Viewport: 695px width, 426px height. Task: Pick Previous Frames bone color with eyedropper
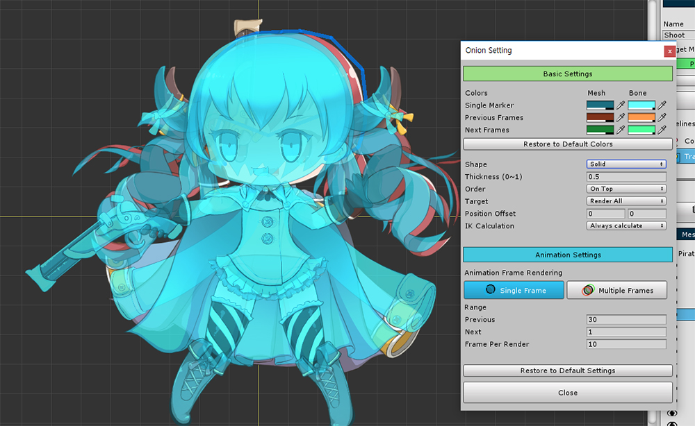662,117
